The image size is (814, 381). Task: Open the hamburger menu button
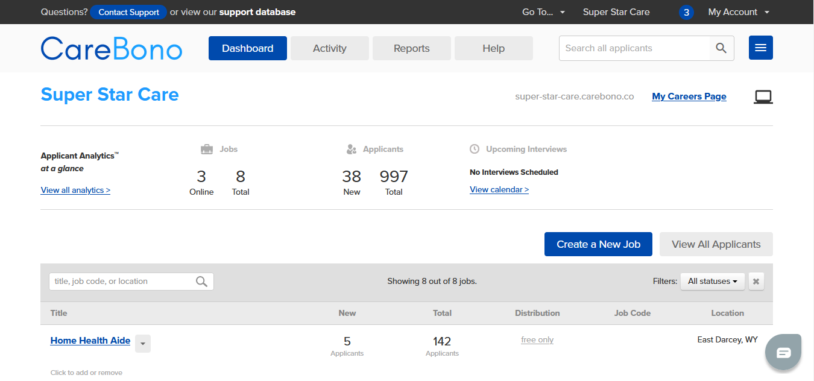(760, 48)
